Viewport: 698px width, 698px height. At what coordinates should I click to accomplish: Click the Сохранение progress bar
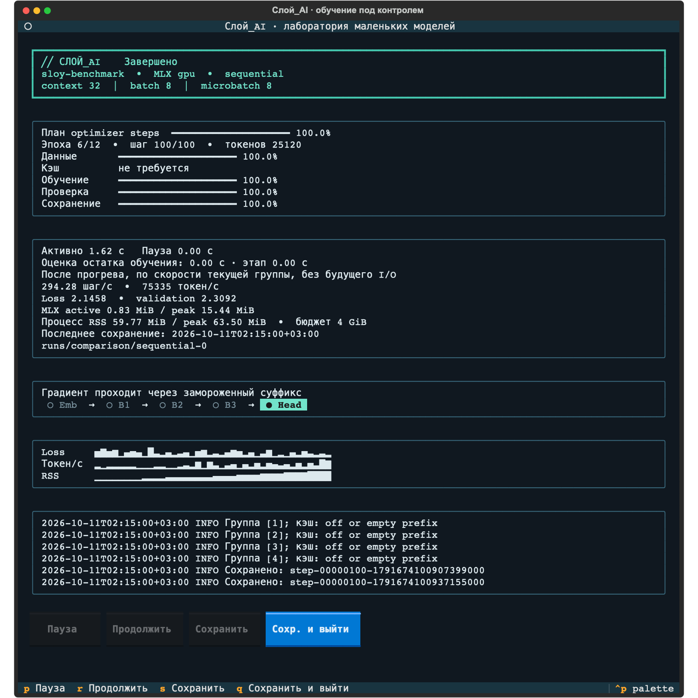pyautogui.click(x=177, y=204)
